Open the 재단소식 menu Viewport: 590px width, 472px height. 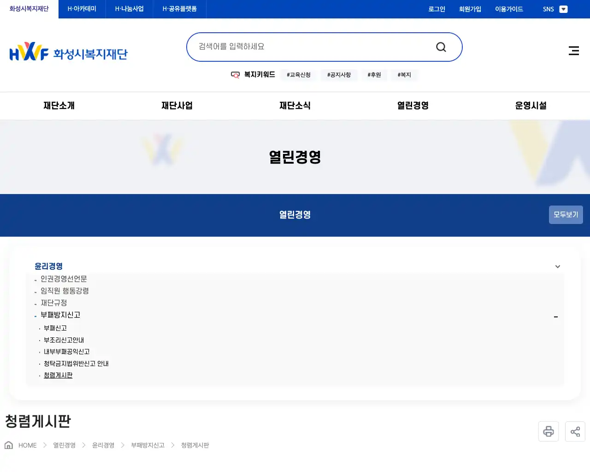click(x=295, y=106)
